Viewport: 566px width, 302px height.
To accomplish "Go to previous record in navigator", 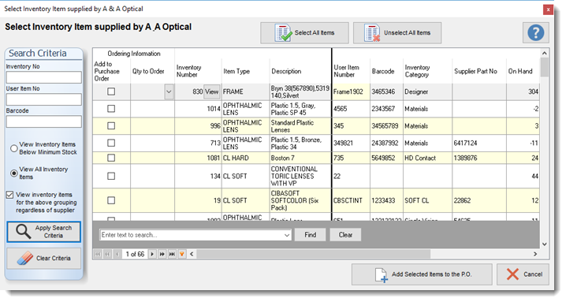I will point(117,254).
